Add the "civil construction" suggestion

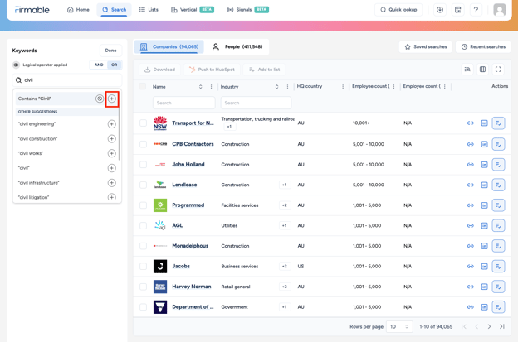pos(112,139)
